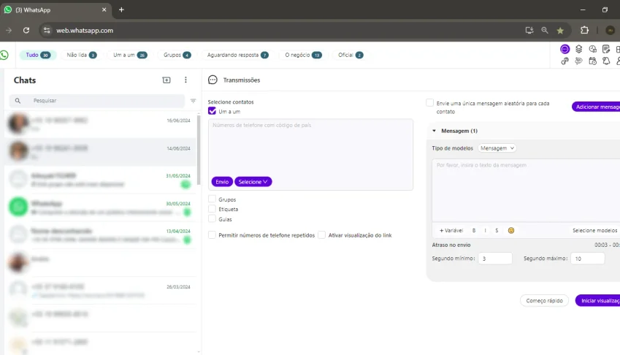This screenshot has height=355, width=620.
Task: Open the Tipo de modelos Mensagem dropdown
Action: (x=497, y=148)
